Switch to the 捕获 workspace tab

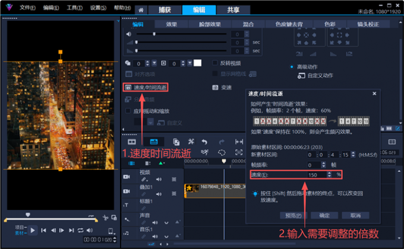tap(165, 9)
